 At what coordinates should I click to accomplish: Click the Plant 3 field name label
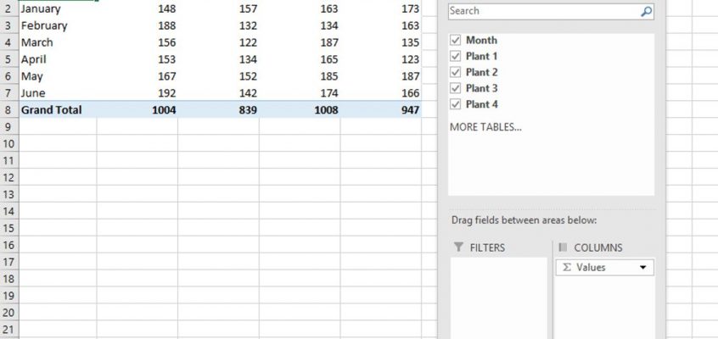pos(481,88)
